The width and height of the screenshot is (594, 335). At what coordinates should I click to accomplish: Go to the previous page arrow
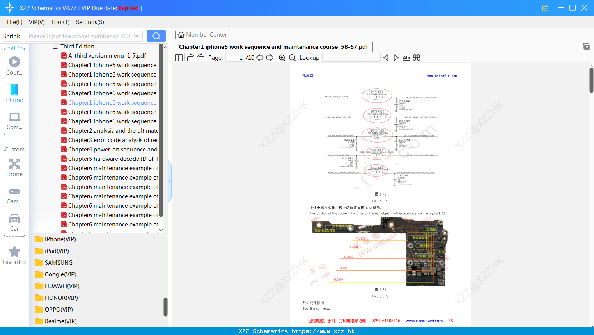click(260, 57)
